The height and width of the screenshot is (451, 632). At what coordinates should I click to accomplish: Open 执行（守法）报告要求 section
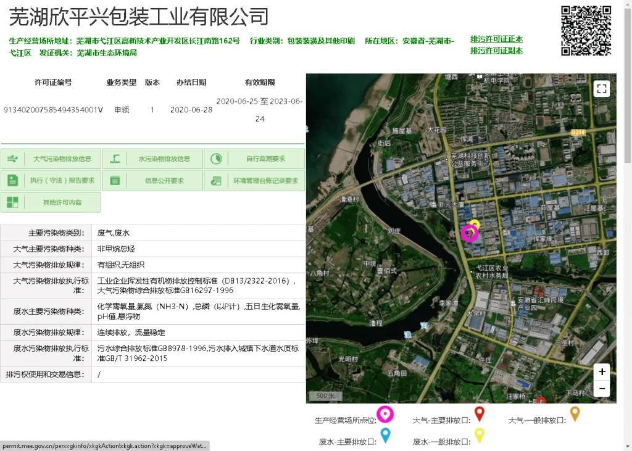[51, 181]
